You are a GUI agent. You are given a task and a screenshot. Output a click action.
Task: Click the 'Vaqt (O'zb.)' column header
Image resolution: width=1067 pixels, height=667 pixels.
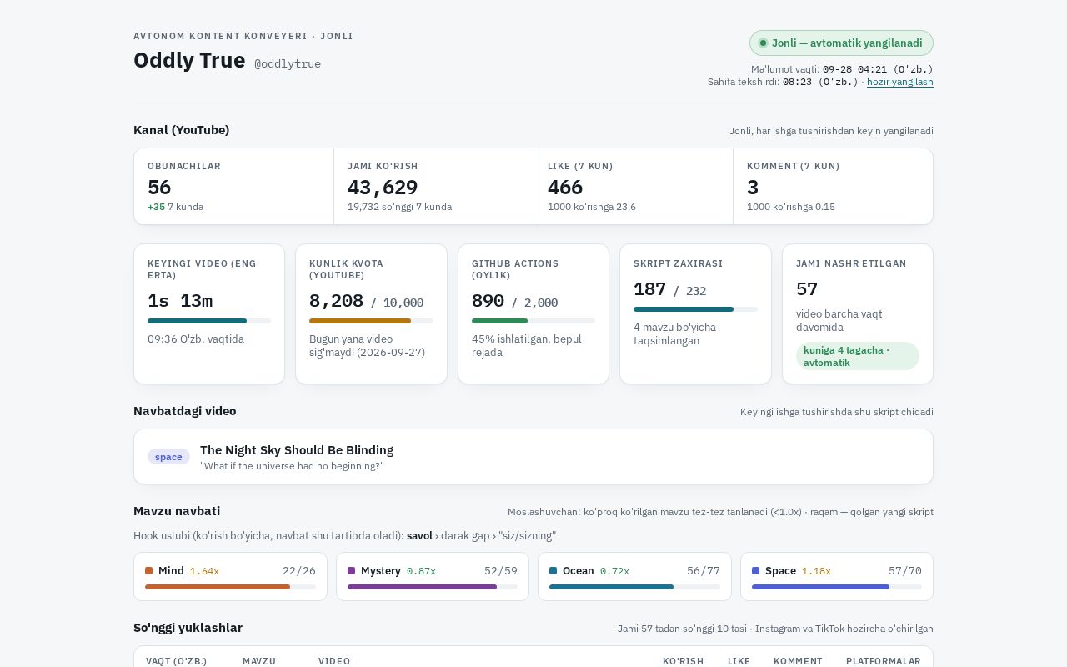[x=177, y=661]
